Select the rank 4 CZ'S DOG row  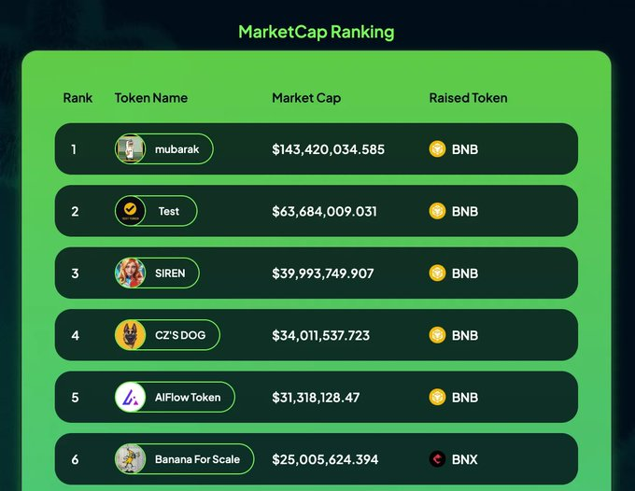coord(317,335)
